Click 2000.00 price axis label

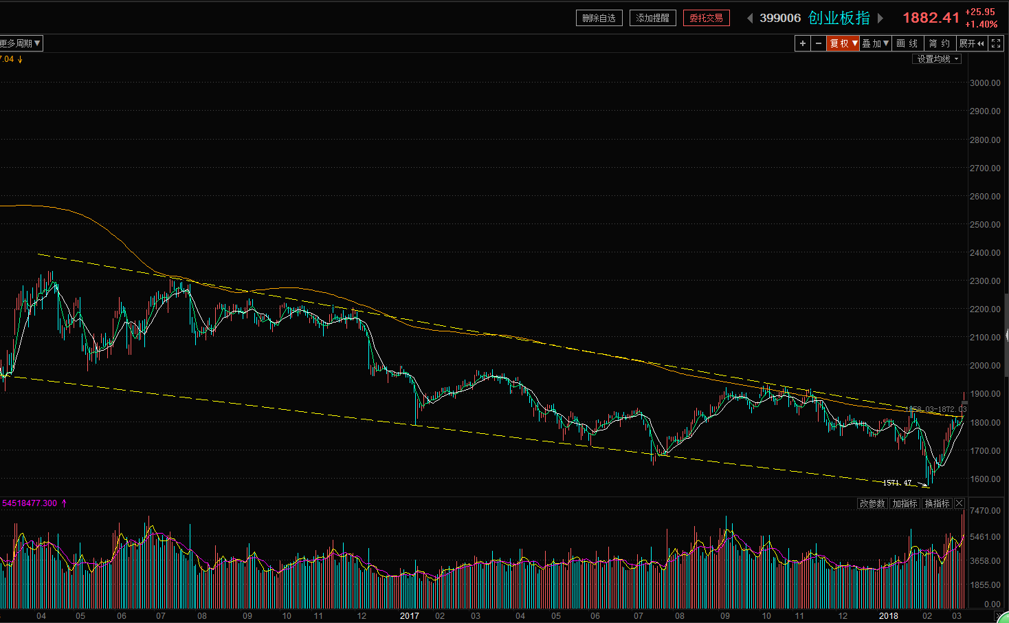click(x=985, y=366)
